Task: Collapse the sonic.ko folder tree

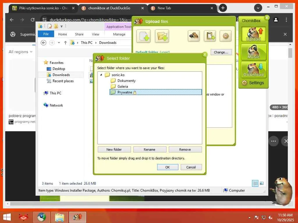Action: (101, 75)
